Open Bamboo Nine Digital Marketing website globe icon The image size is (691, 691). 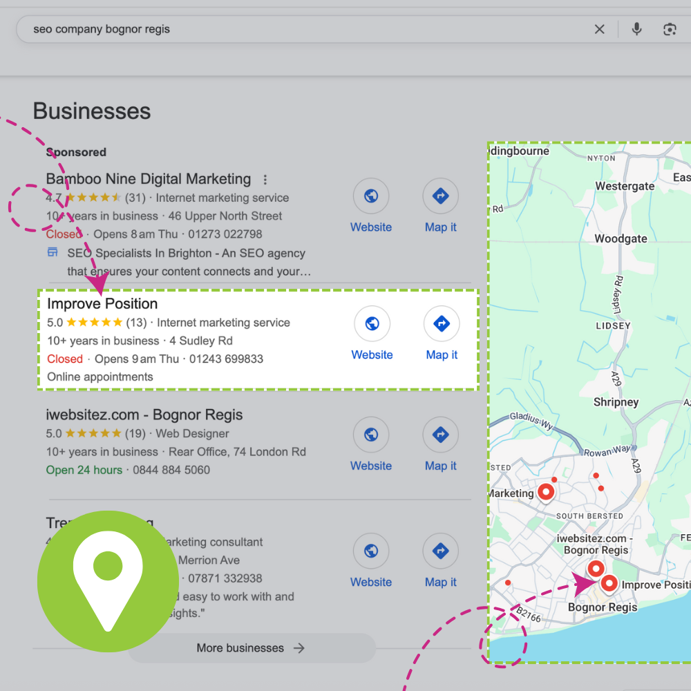pos(371,196)
